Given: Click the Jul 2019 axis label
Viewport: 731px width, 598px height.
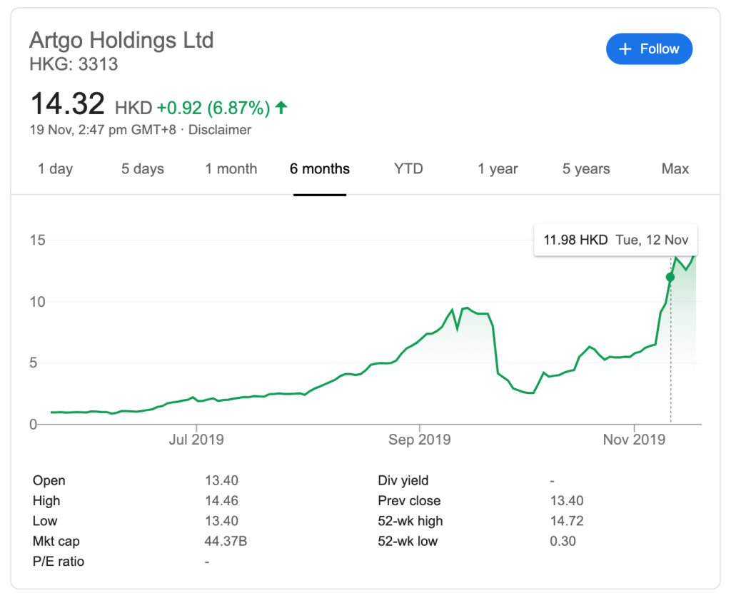Looking at the screenshot, I should click(x=196, y=440).
